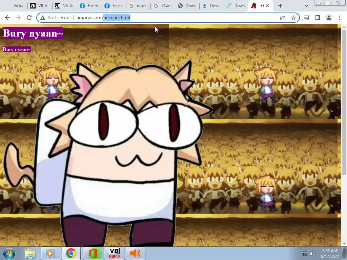Switch to the Down tab with green icon
The height and width of the screenshot is (260, 347).
point(236,6)
